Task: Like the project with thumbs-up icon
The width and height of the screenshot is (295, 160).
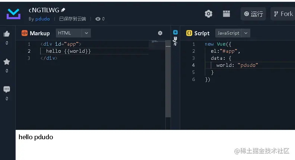Action: point(7,34)
